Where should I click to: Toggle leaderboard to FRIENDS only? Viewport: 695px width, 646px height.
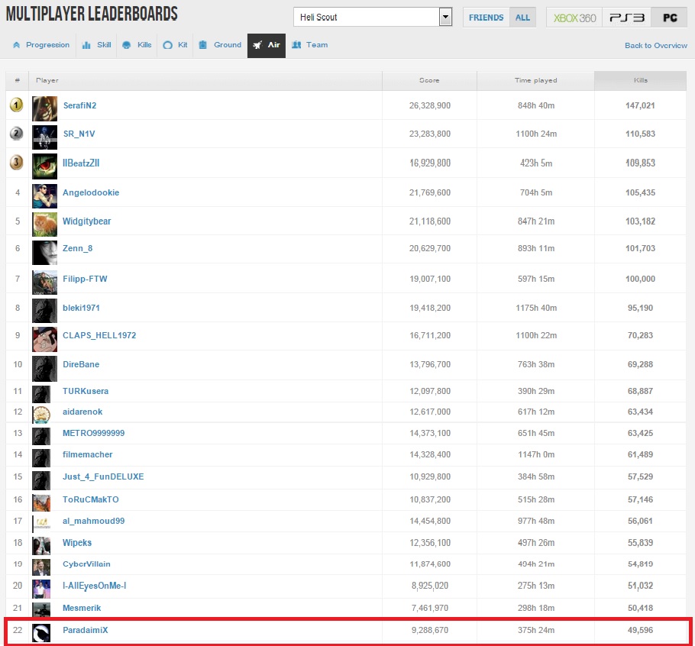tap(486, 18)
